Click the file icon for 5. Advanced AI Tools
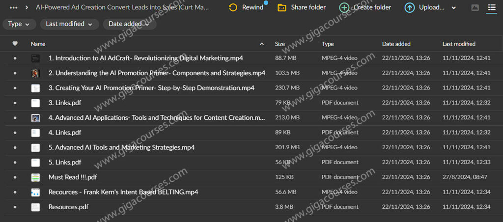Screen dimensions: 503x222 pos(35,147)
